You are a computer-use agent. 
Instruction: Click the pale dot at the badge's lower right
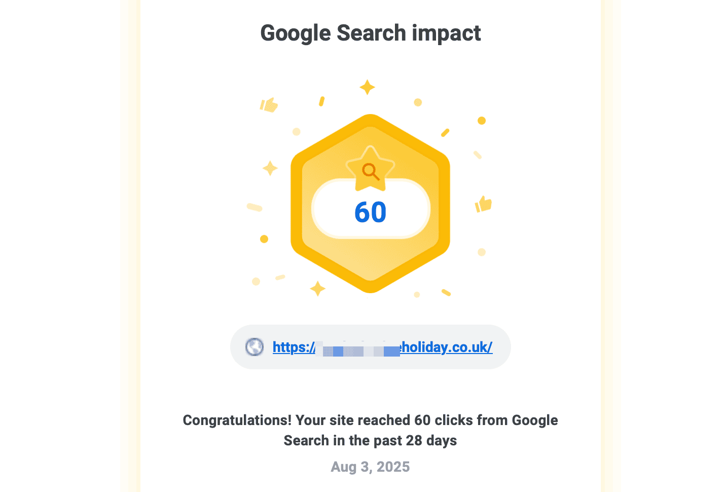(482, 252)
